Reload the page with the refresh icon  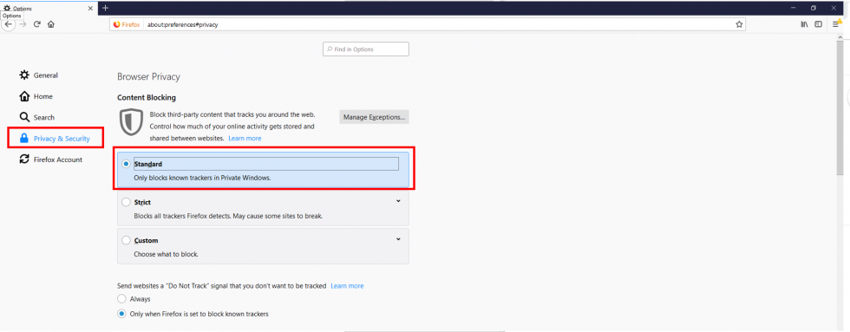pos(36,24)
